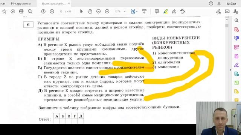Select the Sborni_ege_obsch document tab

point(53,3)
